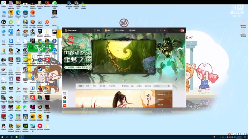The width and height of the screenshot is (248, 139).
Task: Open the Raft game desktop icon
Action: point(18,61)
